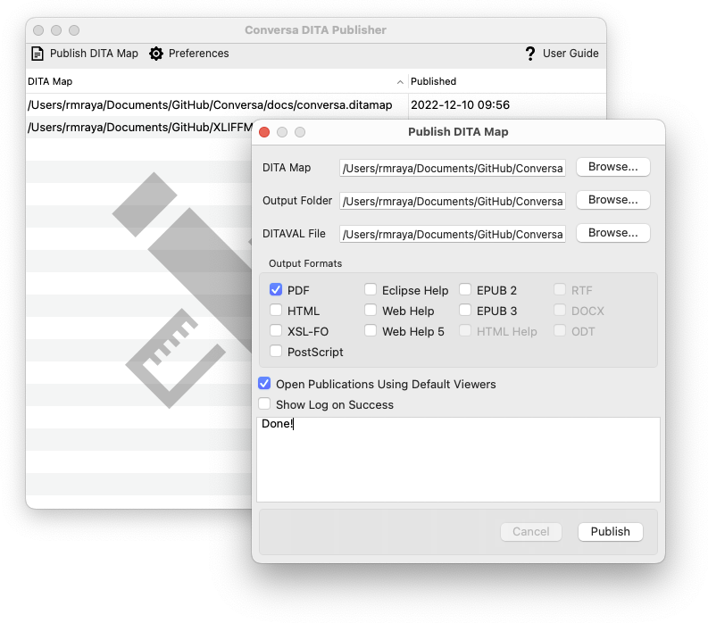Check the Web Help format
Image resolution: width=708 pixels, height=623 pixels.
click(x=371, y=310)
